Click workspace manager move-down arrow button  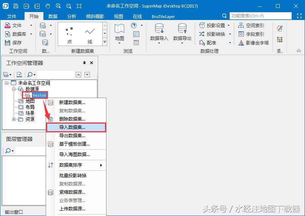(x=87, y=75)
